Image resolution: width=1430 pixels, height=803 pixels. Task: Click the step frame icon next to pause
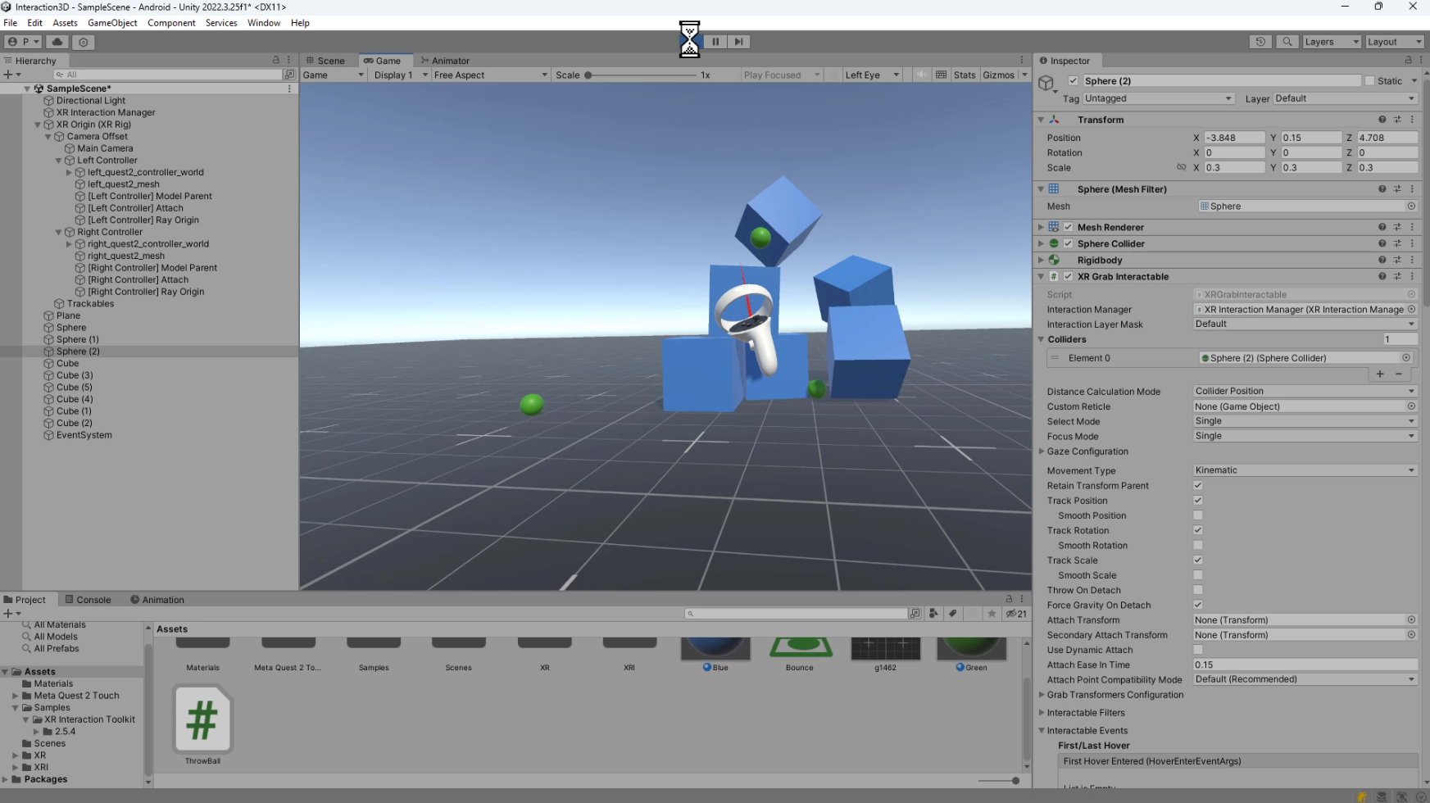[x=738, y=42]
